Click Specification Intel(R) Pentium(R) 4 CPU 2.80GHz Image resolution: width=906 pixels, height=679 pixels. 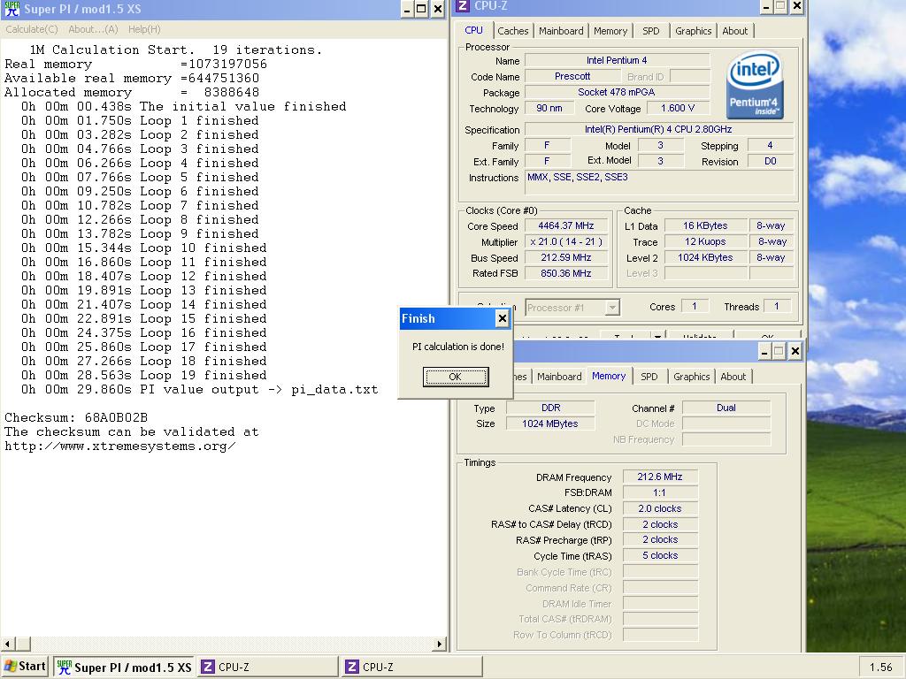coord(658,129)
